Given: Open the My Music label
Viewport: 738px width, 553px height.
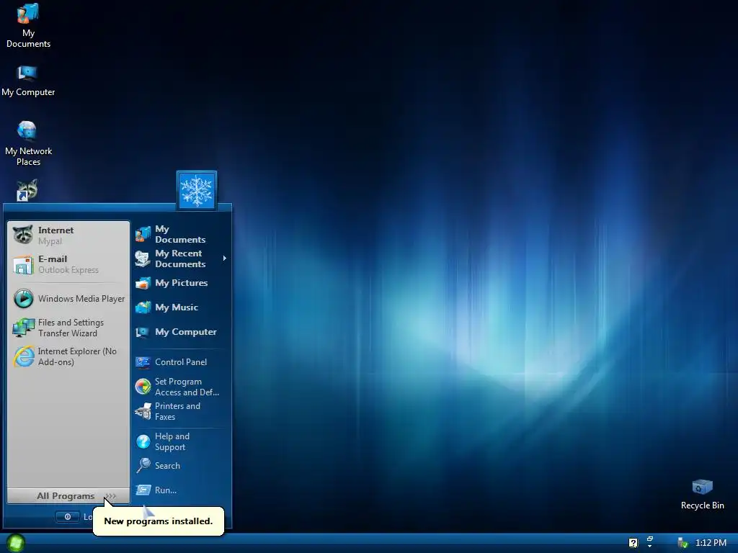Looking at the screenshot, I should (177, 307).
